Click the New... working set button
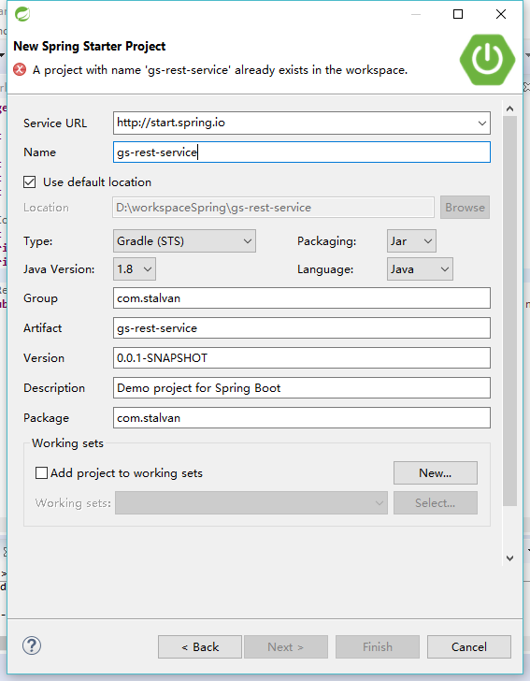Viewport: 530px width, 681px height. [436, 473]
